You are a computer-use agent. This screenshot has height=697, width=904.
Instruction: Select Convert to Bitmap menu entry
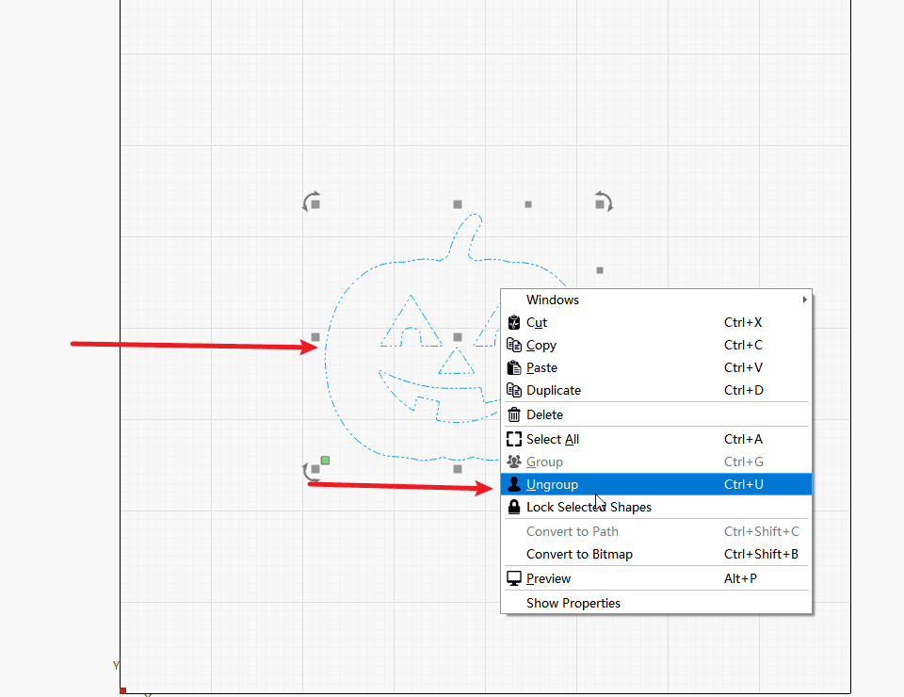point(579,554)
